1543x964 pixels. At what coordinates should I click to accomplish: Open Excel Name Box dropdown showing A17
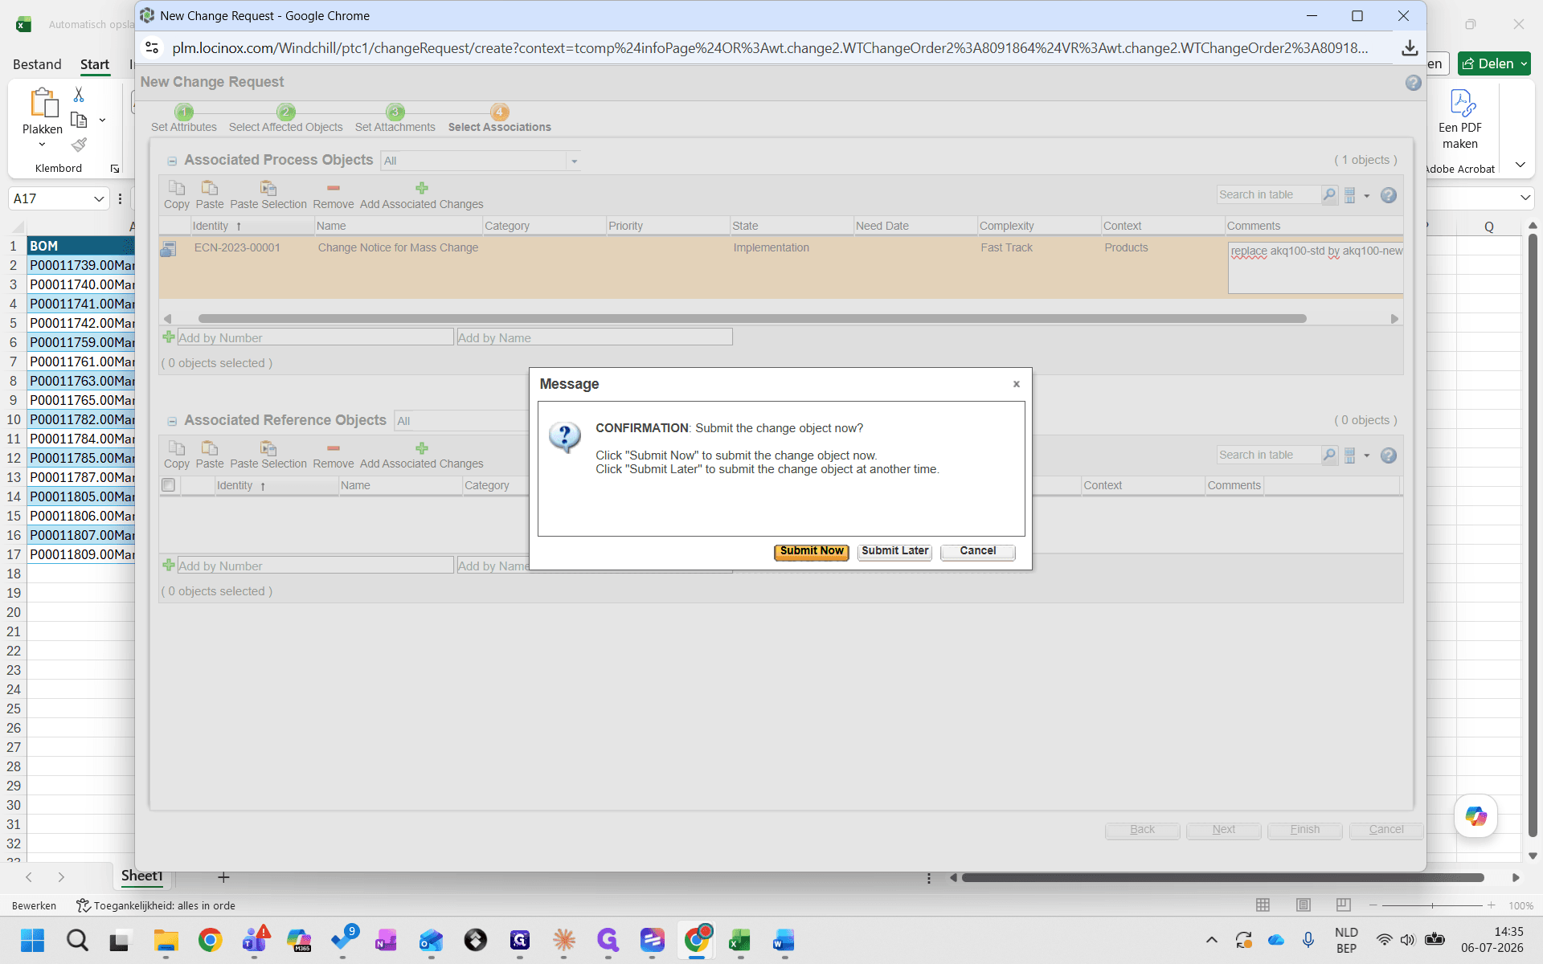pyautogui.click(x=99, y=198)
